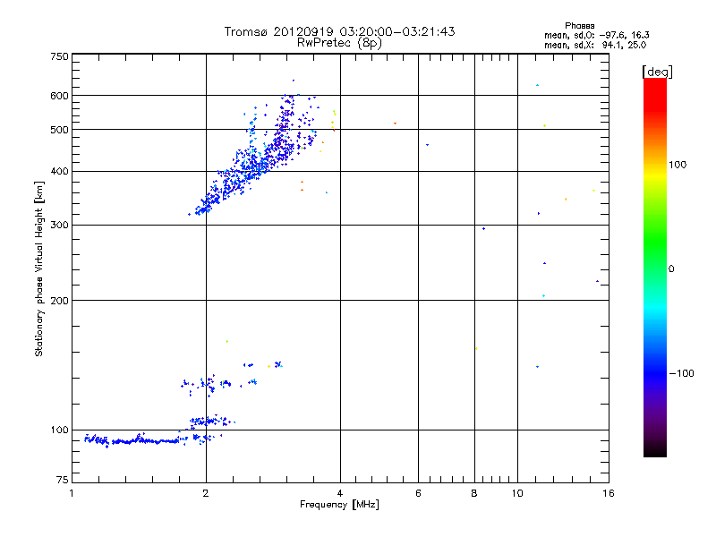Viewport: 716px width, 537px height.
Task: Click the frequency axis tick label '1'
Action: point(72,493)
